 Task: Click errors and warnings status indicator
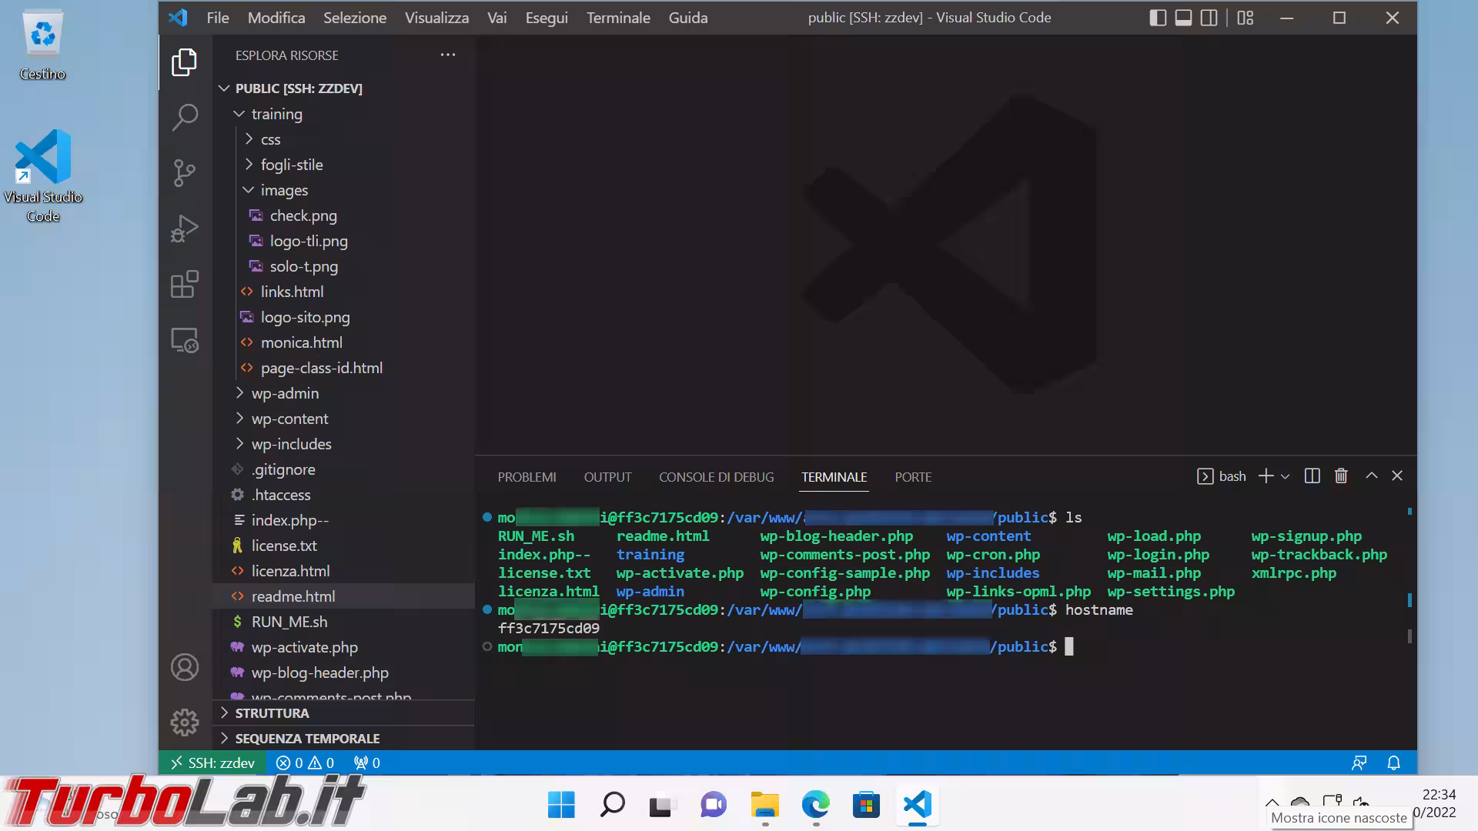pyautogui.click(x=305, y=763)
